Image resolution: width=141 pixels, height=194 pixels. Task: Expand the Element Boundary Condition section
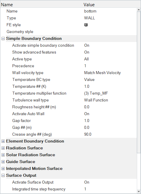click(x=3, y=141)
